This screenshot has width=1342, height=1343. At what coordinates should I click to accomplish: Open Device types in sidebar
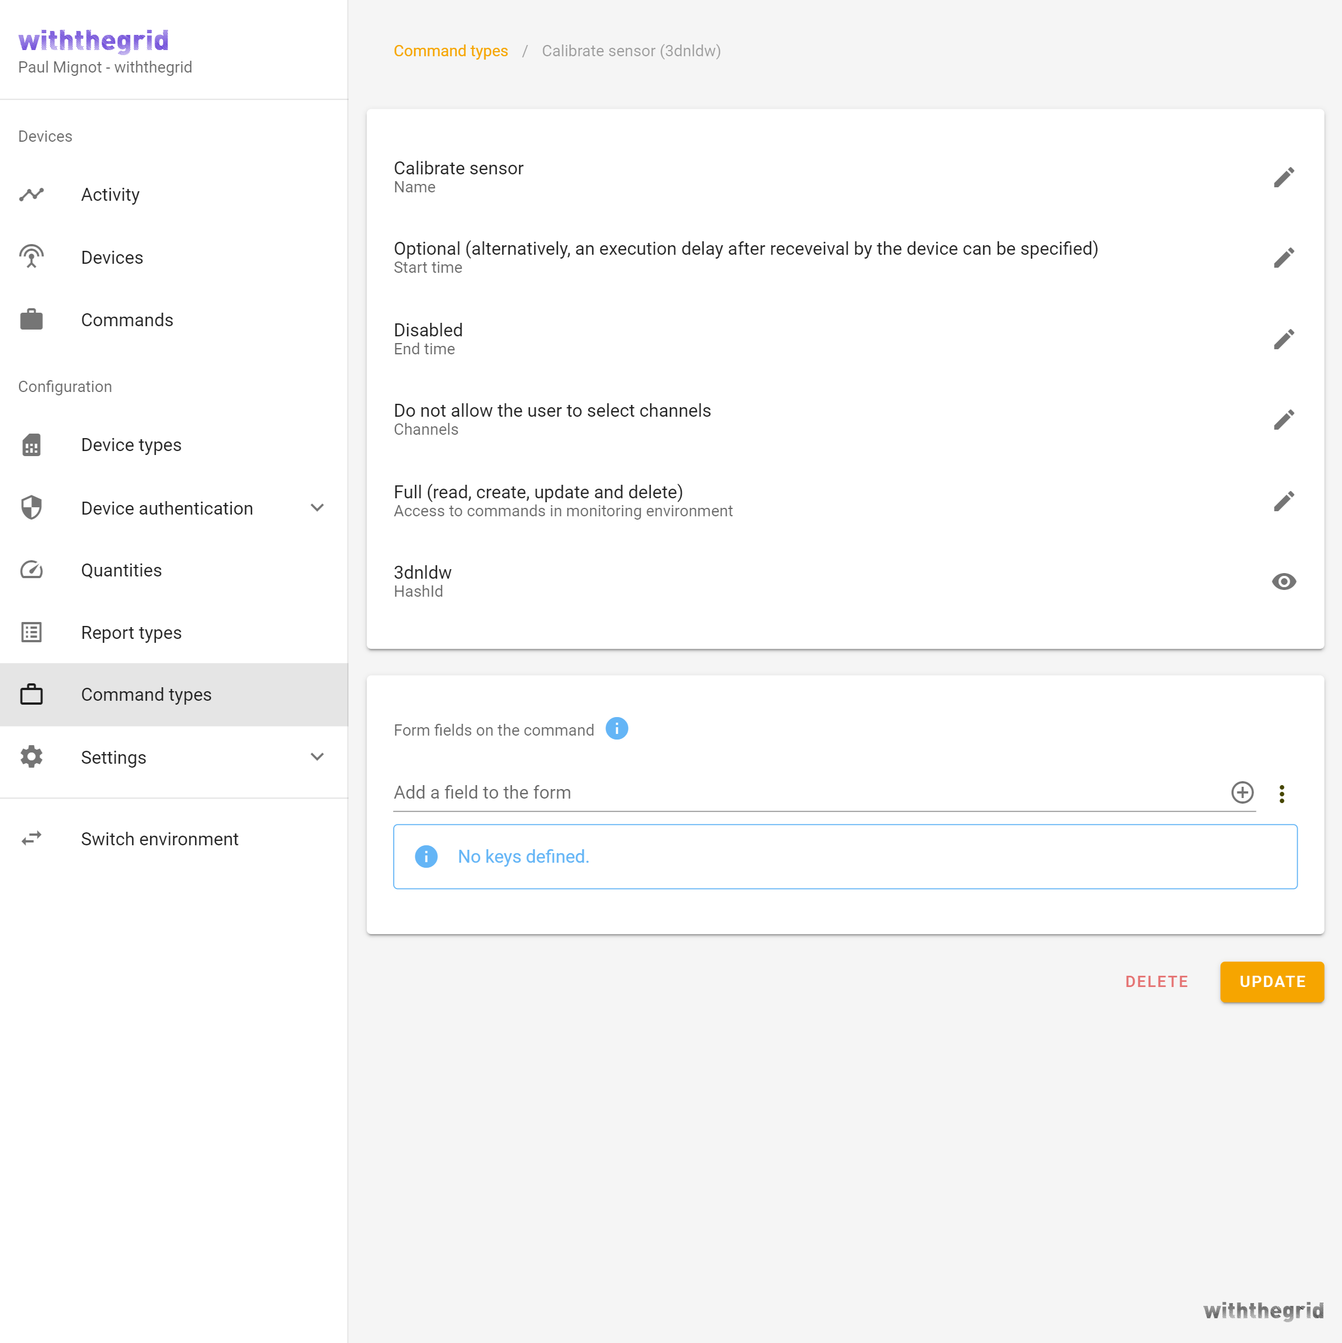pos(130,445)
